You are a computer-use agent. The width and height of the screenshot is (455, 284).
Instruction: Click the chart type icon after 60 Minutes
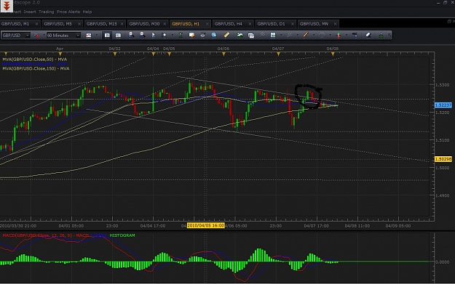(x=89, y=36)
